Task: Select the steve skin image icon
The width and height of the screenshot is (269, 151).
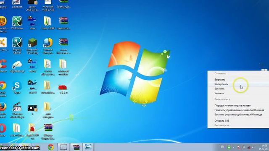Action: click(32, 23)
